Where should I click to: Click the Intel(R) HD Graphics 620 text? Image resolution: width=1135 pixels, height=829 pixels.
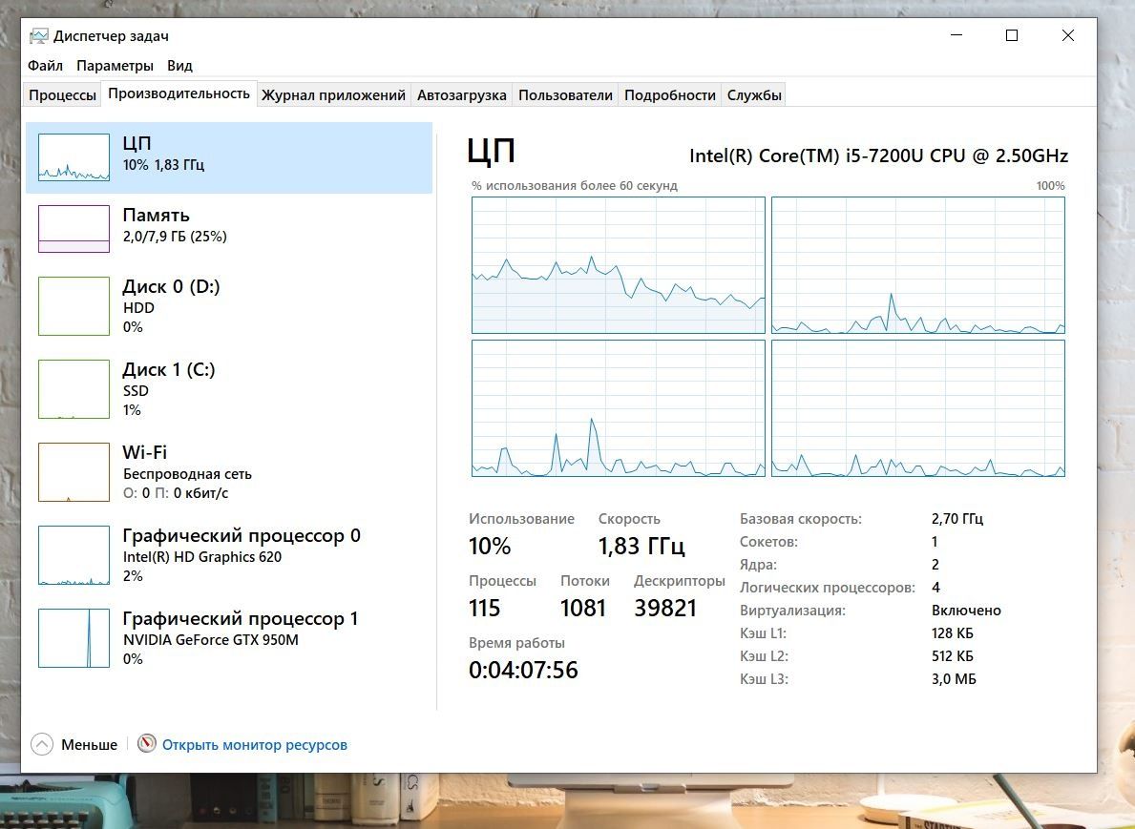click(202, 557)
